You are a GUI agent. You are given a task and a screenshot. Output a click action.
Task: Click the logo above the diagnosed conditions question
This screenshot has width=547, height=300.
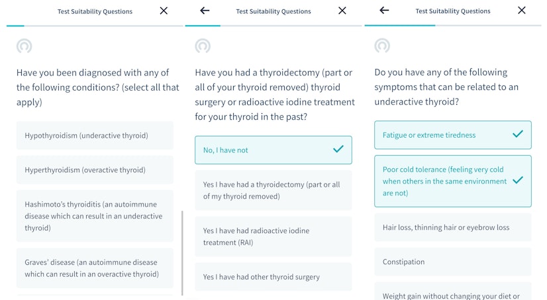25,46
